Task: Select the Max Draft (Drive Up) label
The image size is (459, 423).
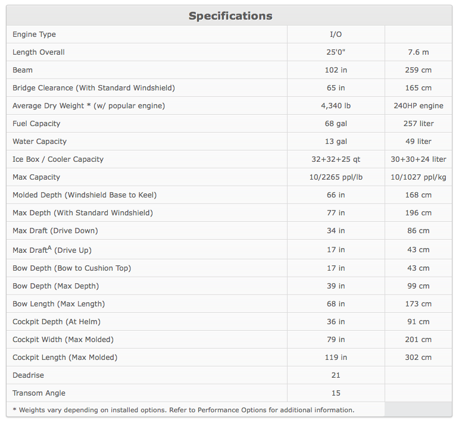Action: point(52,249)
